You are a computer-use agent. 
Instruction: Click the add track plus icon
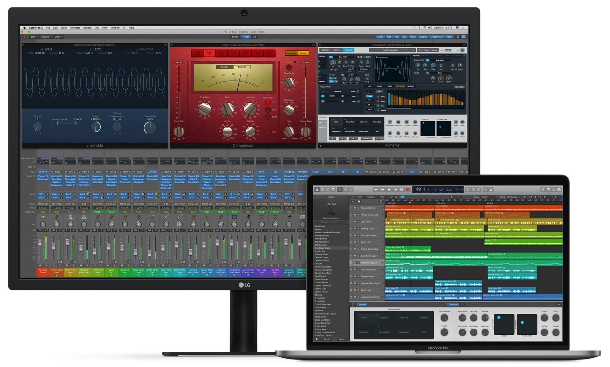click(x=353, y=201)
